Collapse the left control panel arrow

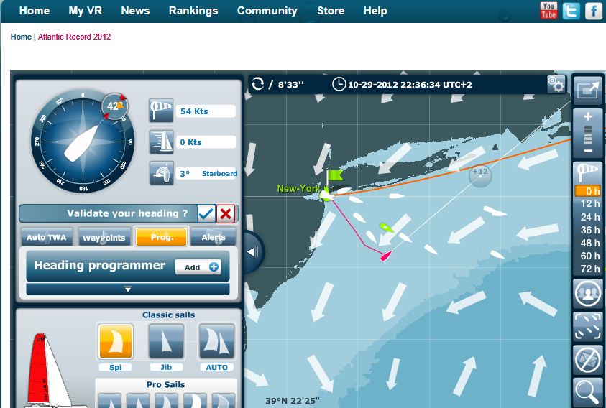252,252
